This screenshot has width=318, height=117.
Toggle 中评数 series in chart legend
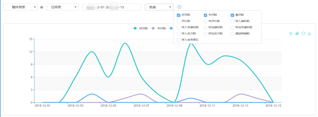coord(158,28)
